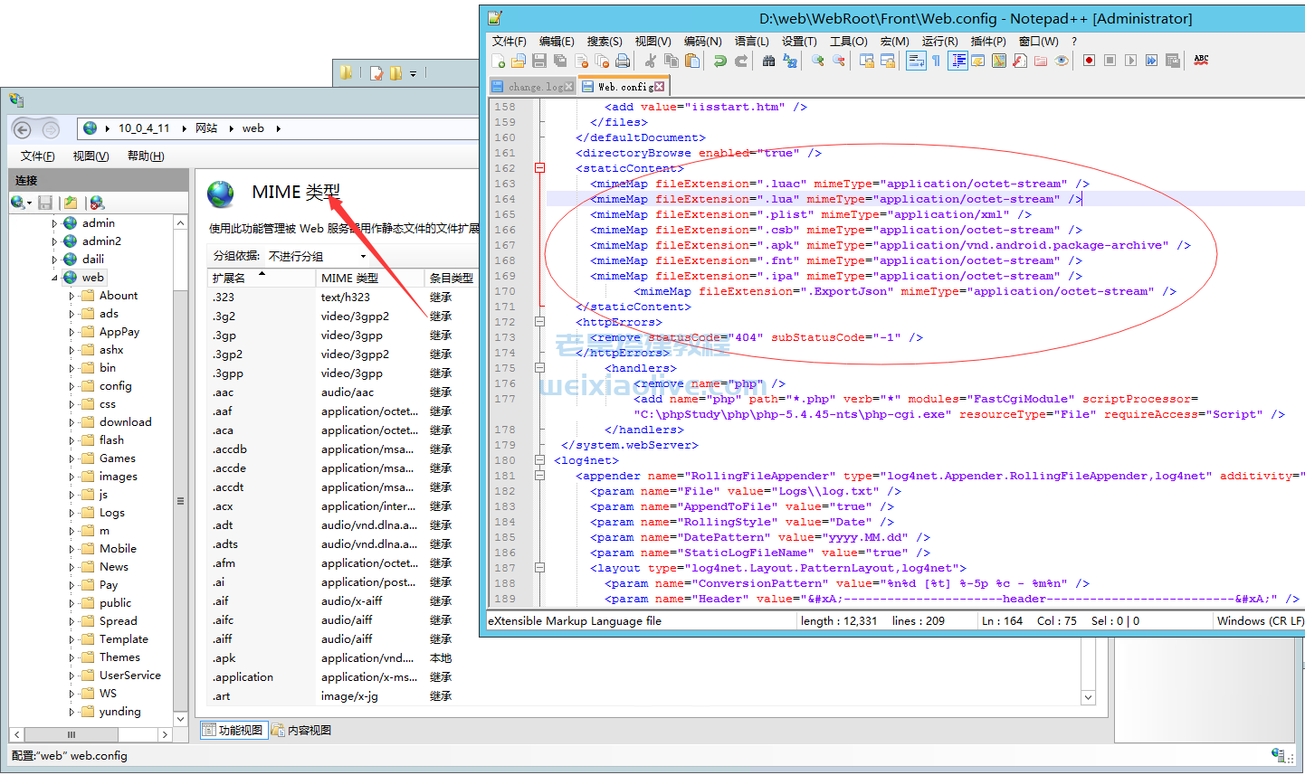This screenshot has height=775, width=1305.
Task: Click the ABC spell check icon
Action: coord(1201,60)
